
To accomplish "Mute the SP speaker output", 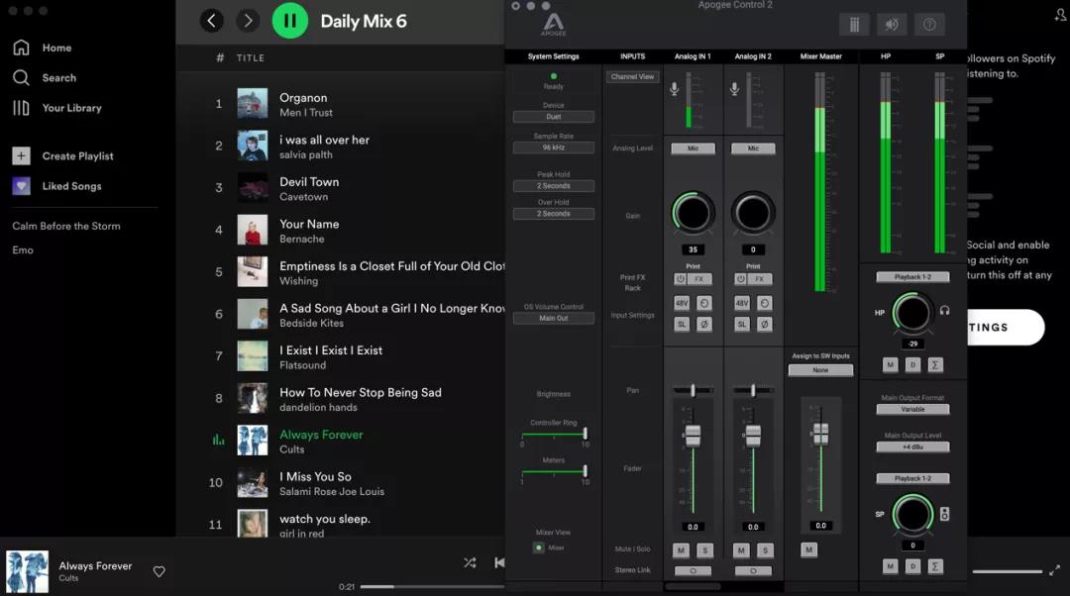I will coord(890,566).
